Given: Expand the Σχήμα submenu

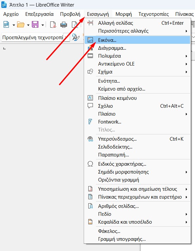Looking at the screenshot, I should (x=137, y=72).
